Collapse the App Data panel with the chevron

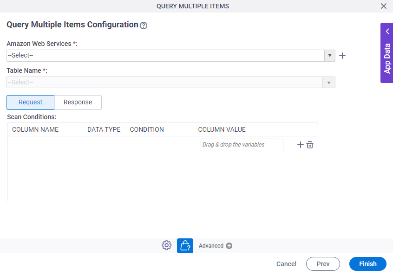point(387,31)
